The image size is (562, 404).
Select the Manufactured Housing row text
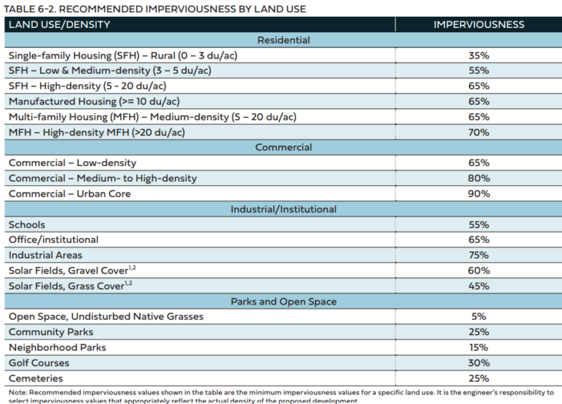pyautogui.click(x=94, y=102)
